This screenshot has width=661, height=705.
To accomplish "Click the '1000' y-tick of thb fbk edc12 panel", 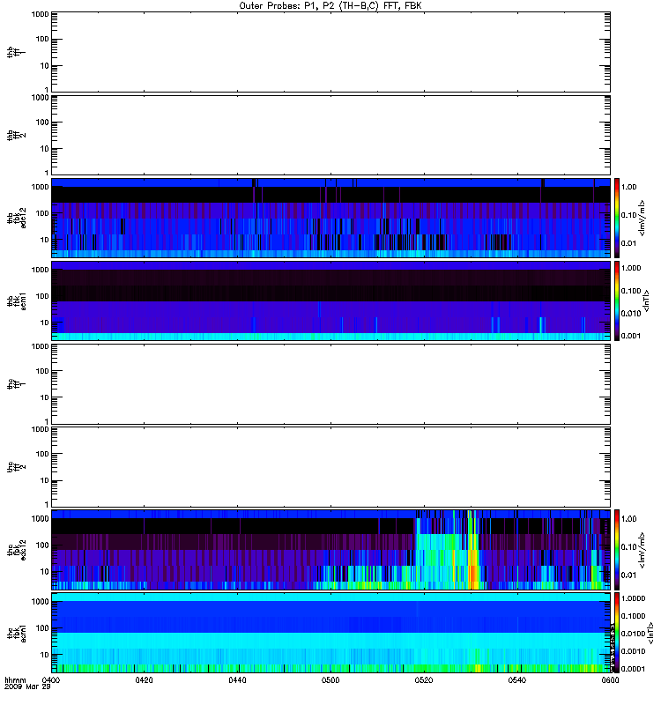I will click(x=40, y=187).
